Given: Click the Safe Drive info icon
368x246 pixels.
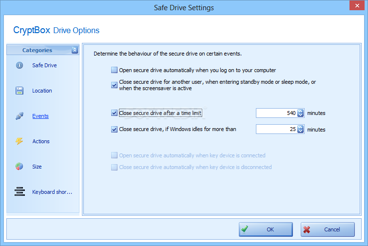Looking at the screenshot, I should pyautogui.click(x=19, y=65).
